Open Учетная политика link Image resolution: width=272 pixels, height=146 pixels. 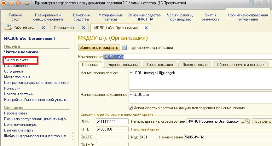click(x=21, y=52)
